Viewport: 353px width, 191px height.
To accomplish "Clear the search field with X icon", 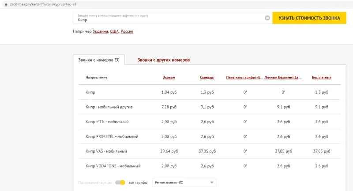I will click(x=267, y=18).
